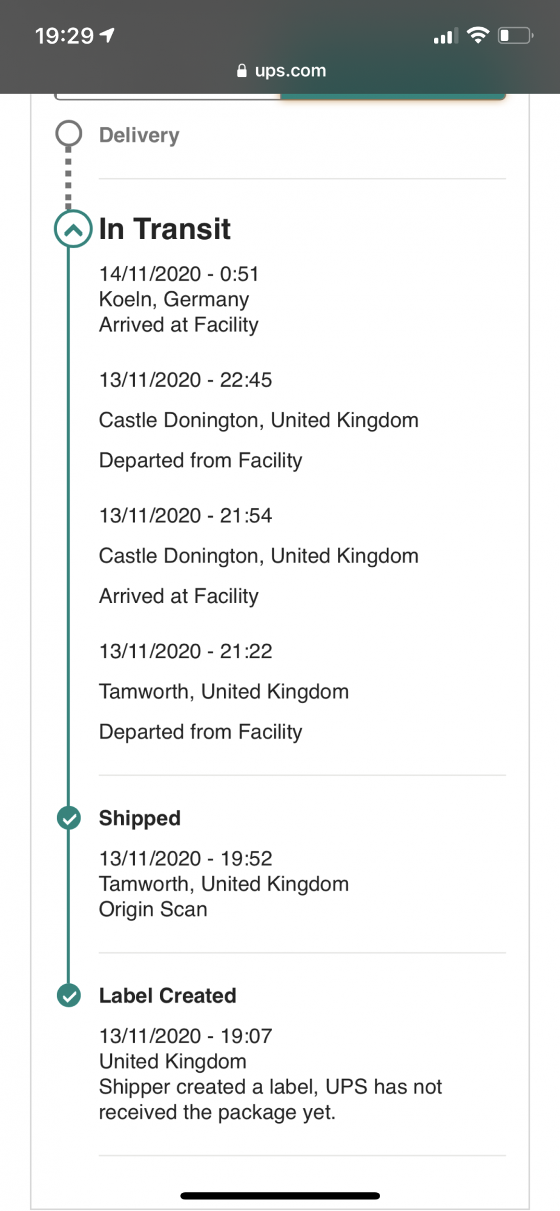Tap the Label Created step heading
The width and height of the screenshot is (560, 1211).
tap(168, 995)
